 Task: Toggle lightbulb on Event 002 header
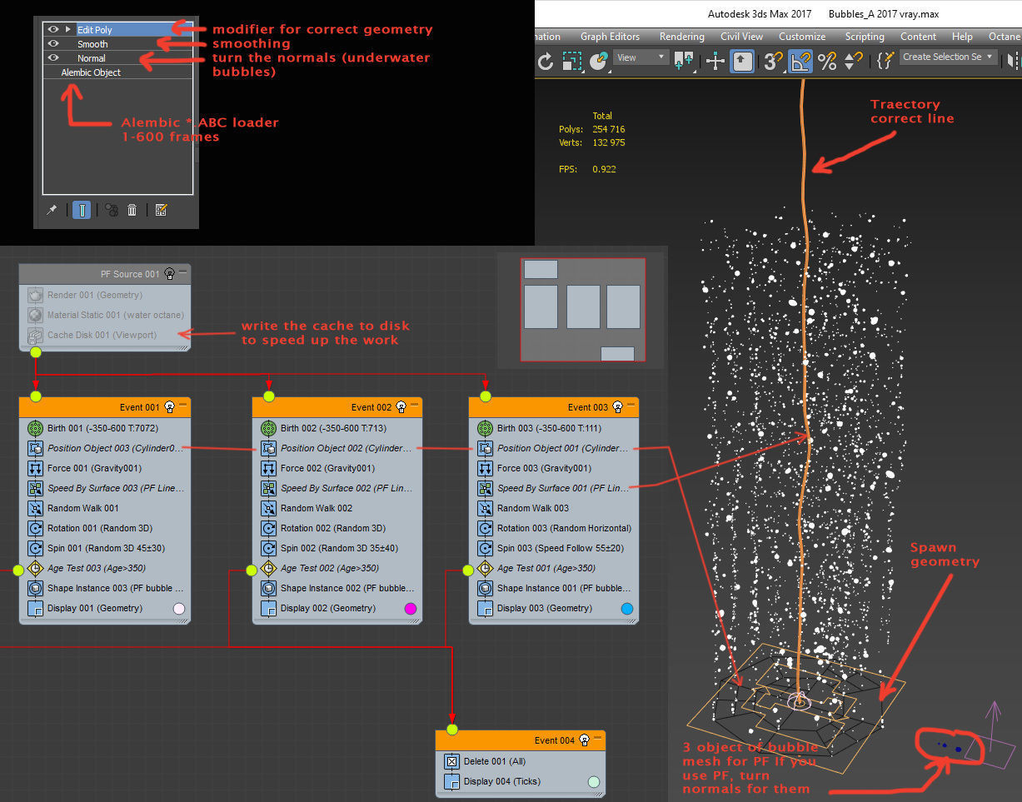(401, 406)
